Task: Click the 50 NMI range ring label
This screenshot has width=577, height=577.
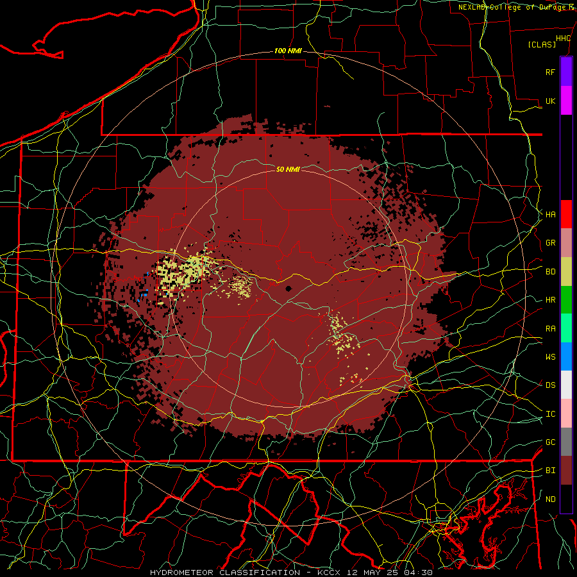Action: (288, 169)
